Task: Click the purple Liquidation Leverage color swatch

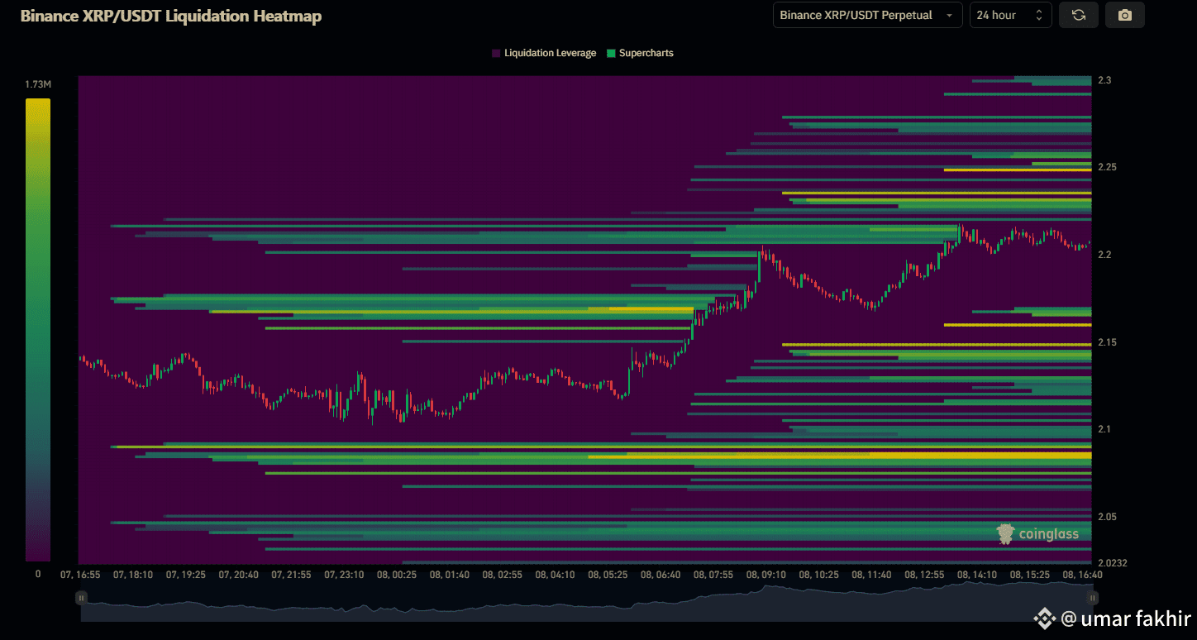Action: 494,52
